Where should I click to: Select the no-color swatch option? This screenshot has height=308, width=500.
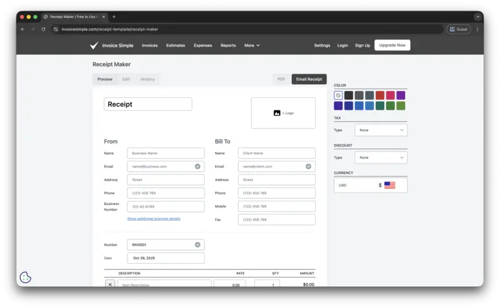coord(338,95)
